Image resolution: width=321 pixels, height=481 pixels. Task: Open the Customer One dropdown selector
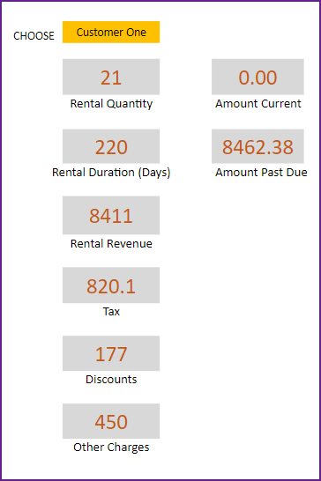click(x=111, y=32)
